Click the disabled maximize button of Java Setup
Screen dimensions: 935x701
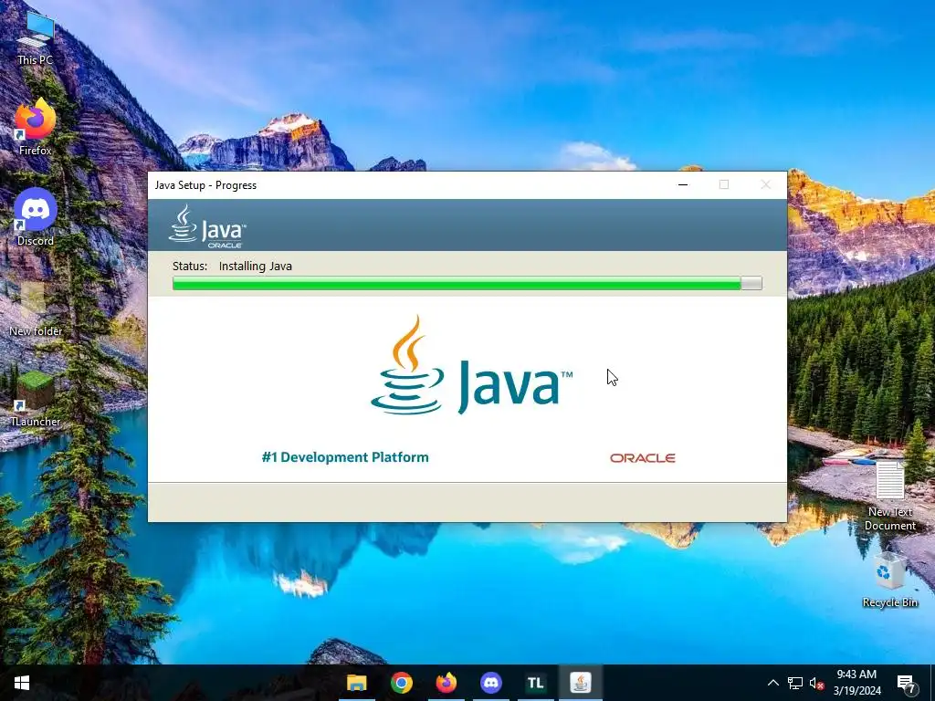coord(724,184)
